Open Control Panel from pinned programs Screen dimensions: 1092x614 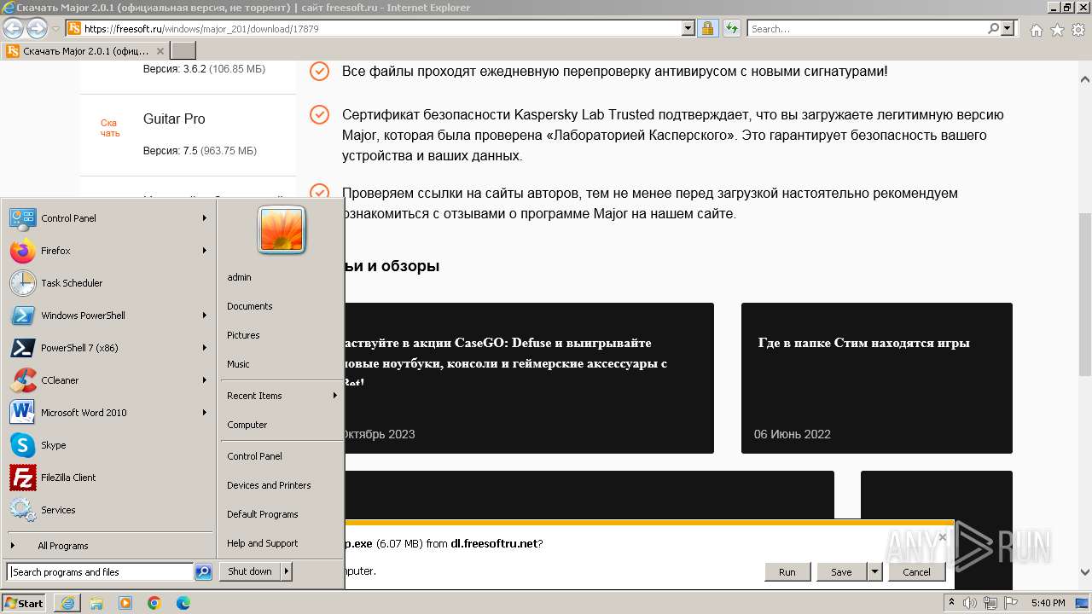[109, 218]
